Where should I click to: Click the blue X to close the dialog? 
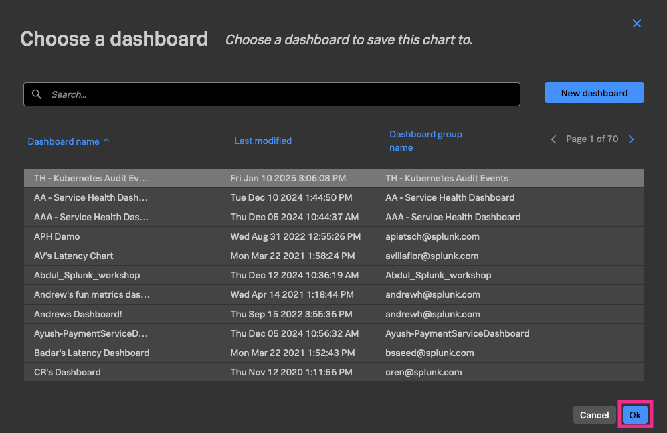coord(636,23)
